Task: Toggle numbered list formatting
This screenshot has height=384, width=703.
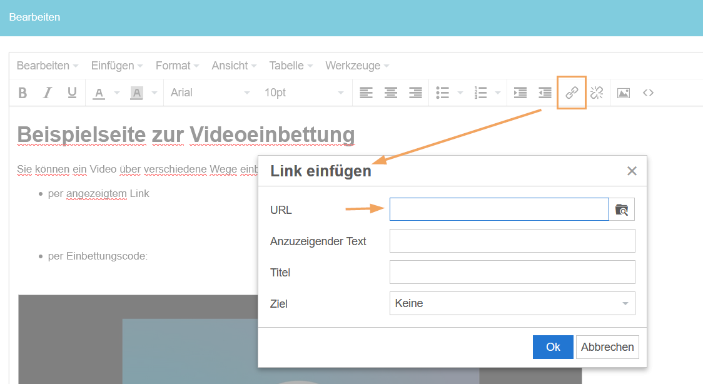Action: (x=480, y=93)
